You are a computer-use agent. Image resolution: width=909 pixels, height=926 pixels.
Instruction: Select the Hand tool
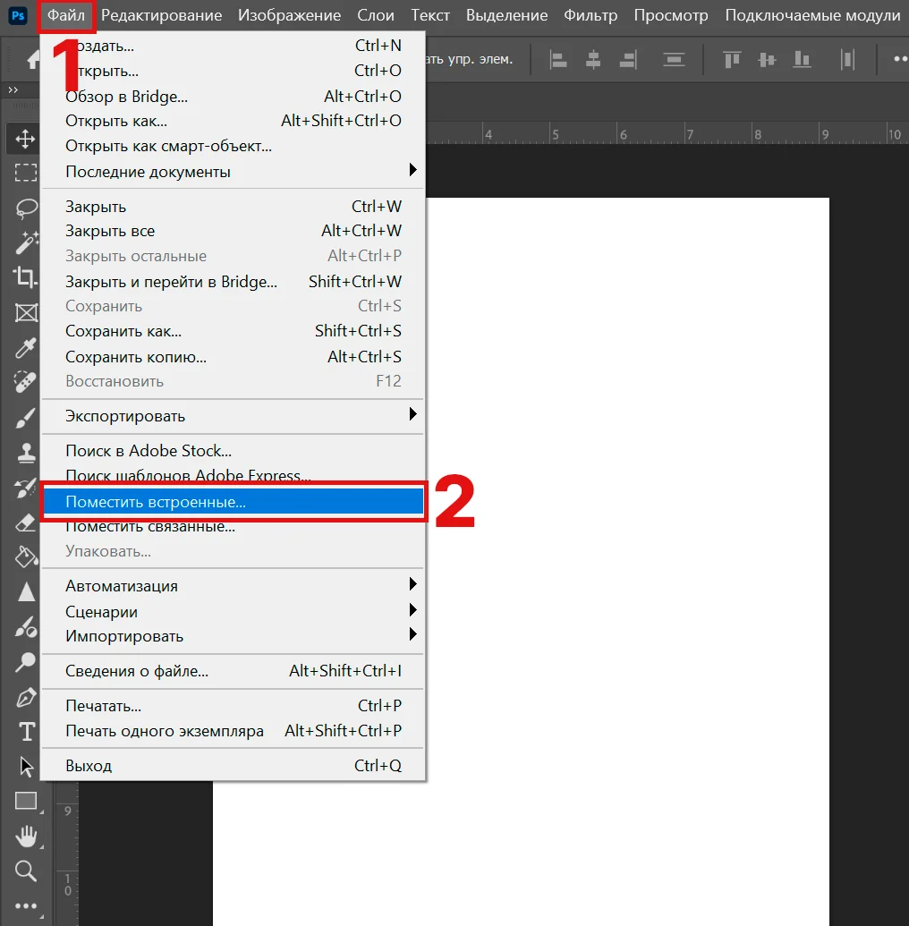26,837
